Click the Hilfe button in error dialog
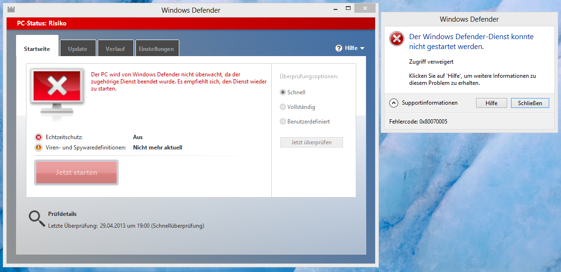This screenshot has height=272, width=561. coord(492,103)
